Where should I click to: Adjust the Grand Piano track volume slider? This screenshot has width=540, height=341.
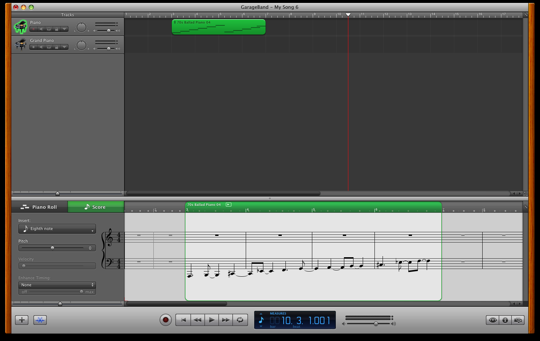[109, 49]
